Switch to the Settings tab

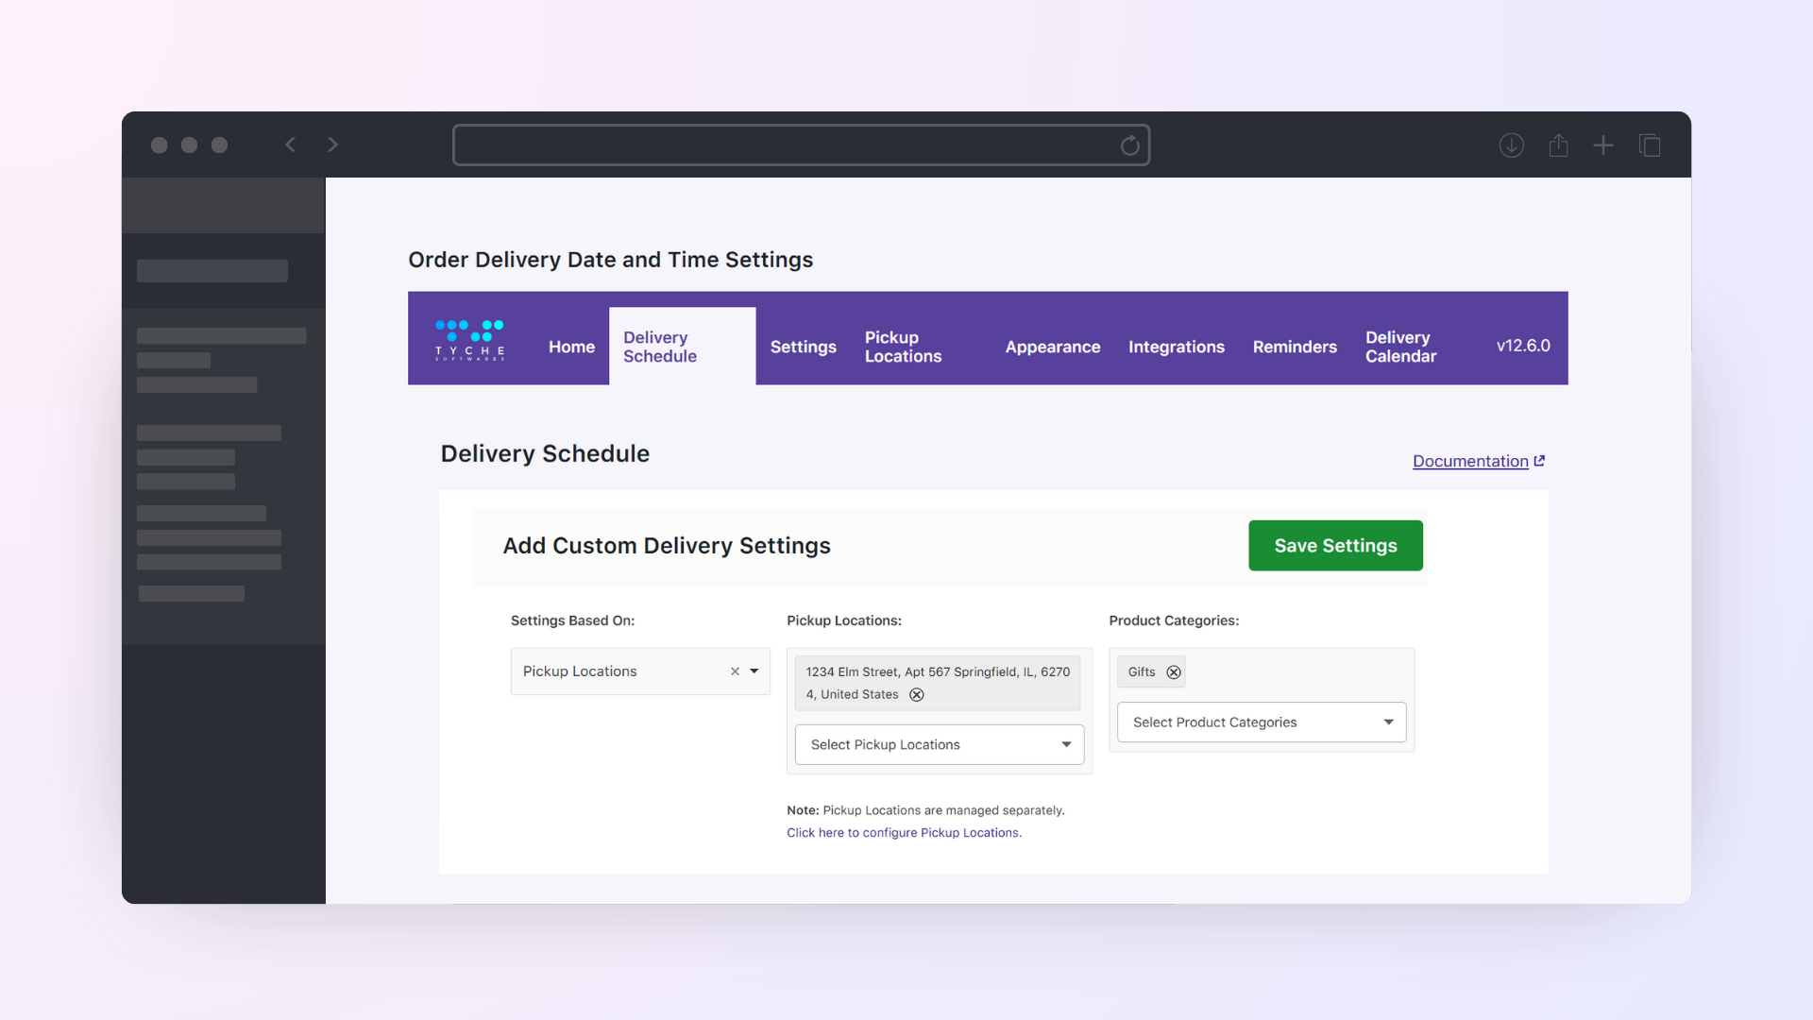(x=803, y=347)
